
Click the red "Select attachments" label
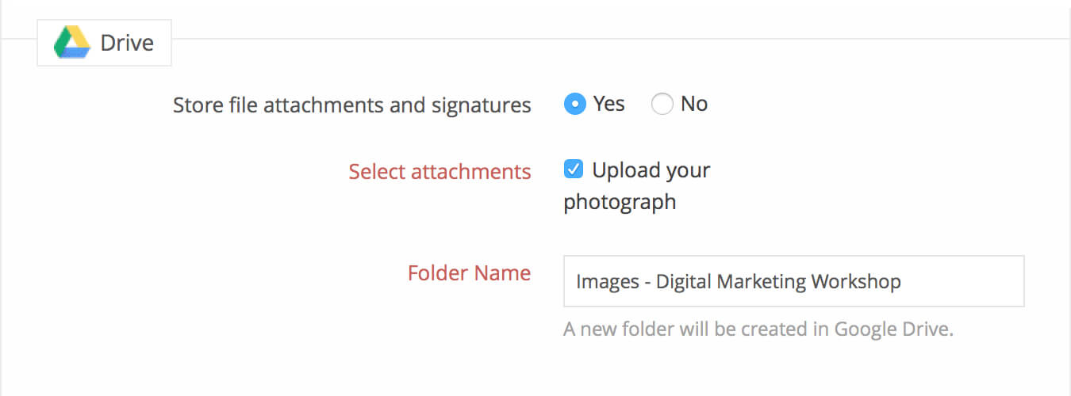coord(440,171)
